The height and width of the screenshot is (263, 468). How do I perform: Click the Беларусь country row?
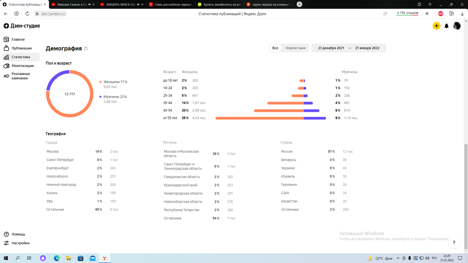[x=317, y=160]
